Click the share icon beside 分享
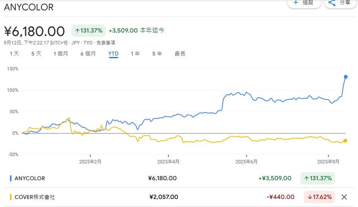The image size is (358, 207). click(332, 3)
